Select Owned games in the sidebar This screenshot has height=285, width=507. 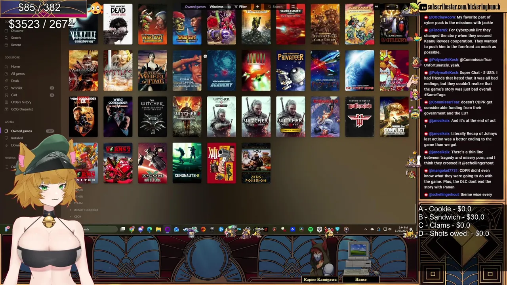21,131
